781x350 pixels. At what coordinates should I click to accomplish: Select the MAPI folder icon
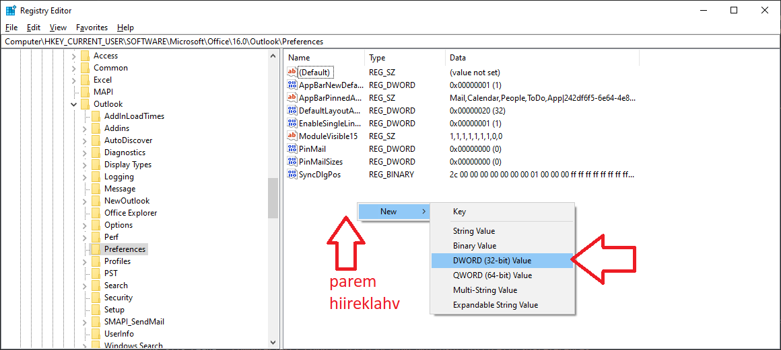click(x=86, y=92)
